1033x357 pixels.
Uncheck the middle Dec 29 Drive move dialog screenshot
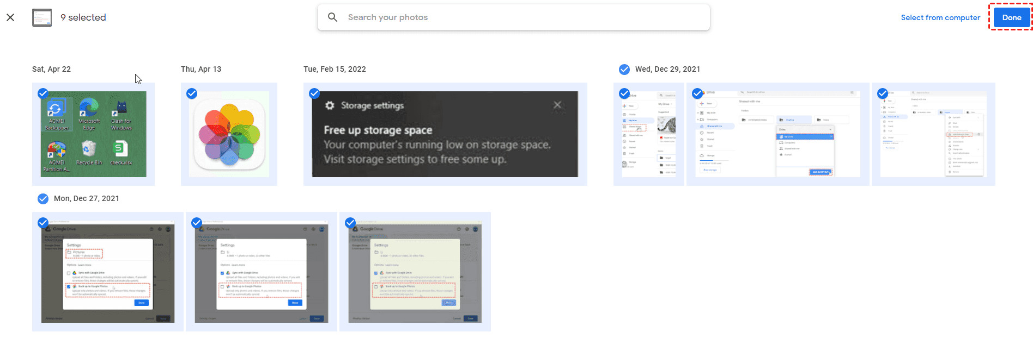[x=697, y=93]
